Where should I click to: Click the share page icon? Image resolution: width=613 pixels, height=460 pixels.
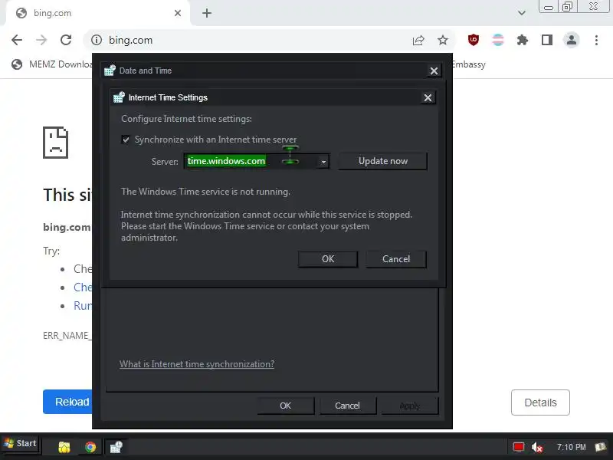click(418, 40)
